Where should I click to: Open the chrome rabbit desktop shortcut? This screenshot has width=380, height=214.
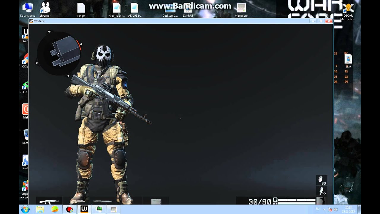coord(45,10)
